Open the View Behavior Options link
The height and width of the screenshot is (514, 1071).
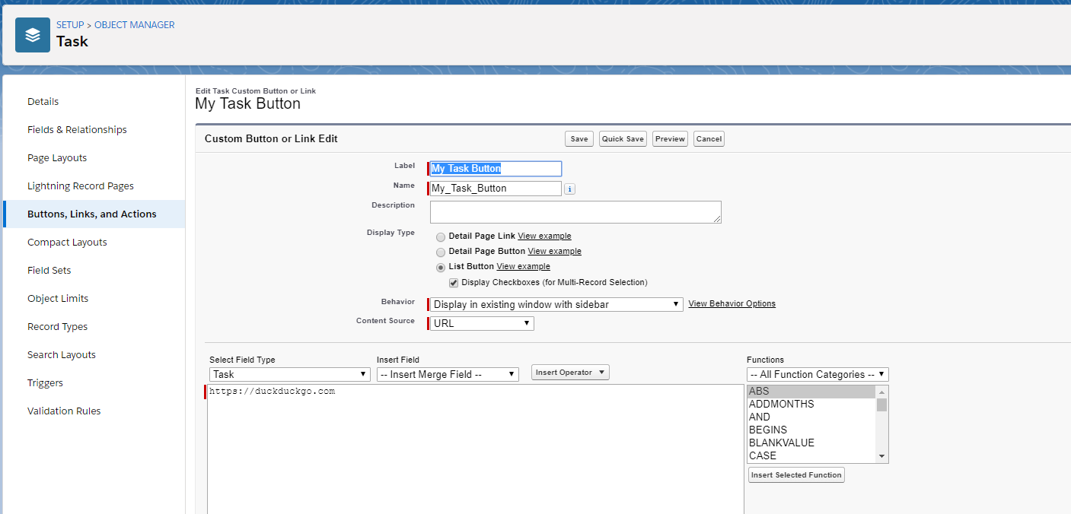click(x=732, y=303)
